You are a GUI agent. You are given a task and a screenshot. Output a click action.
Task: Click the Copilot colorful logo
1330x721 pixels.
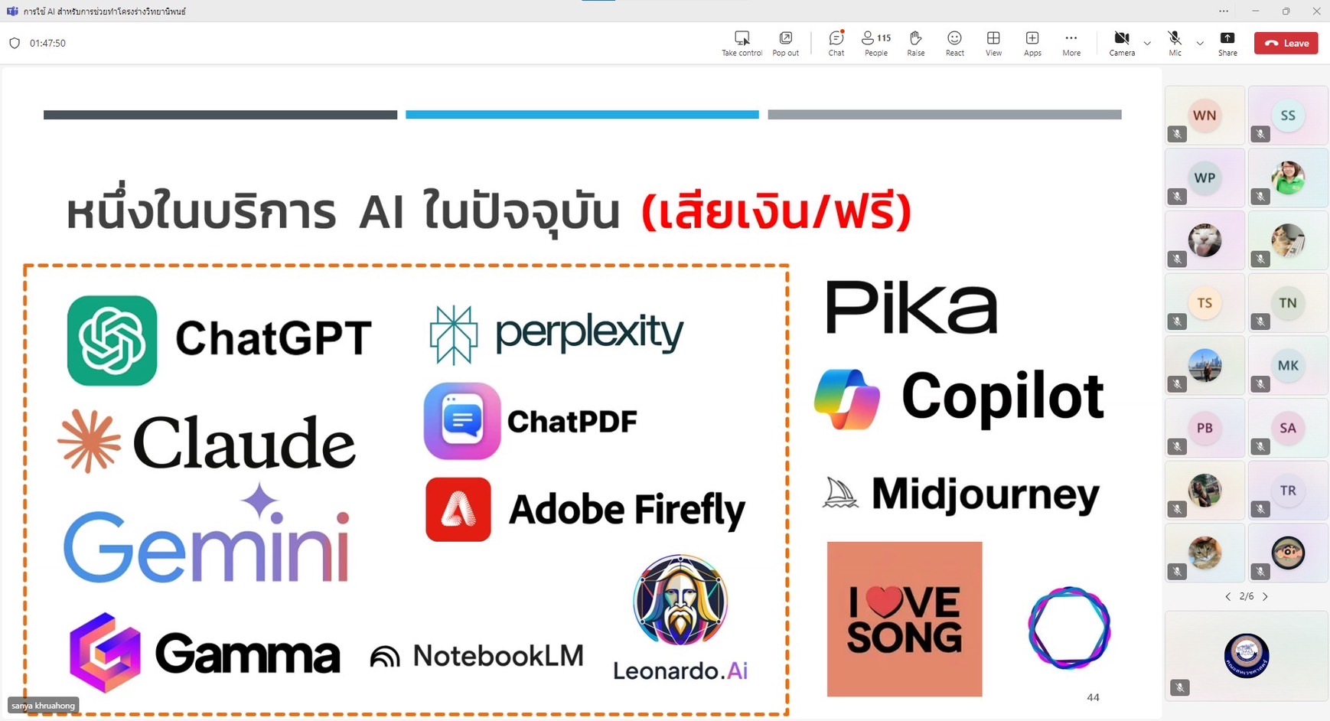[847, 399]
